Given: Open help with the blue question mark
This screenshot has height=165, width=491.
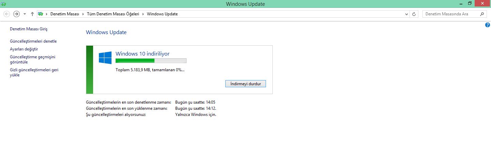Looking at the screenshot, I should coord(488,25).
